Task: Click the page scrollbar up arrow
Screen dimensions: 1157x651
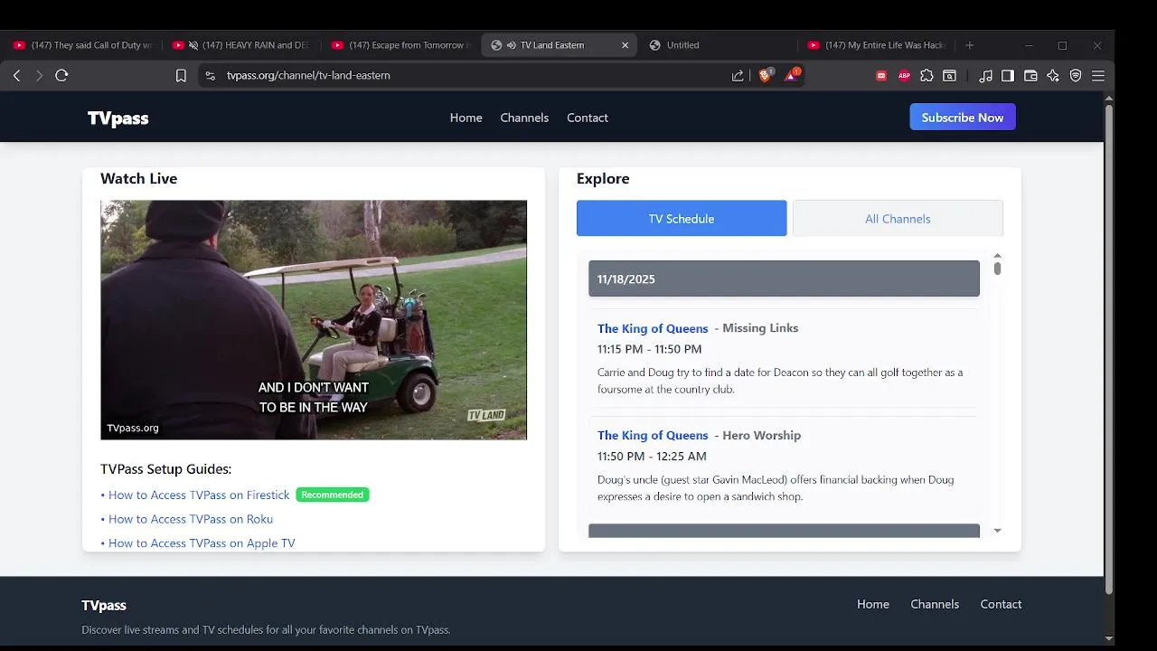Action: point(1109,97)
